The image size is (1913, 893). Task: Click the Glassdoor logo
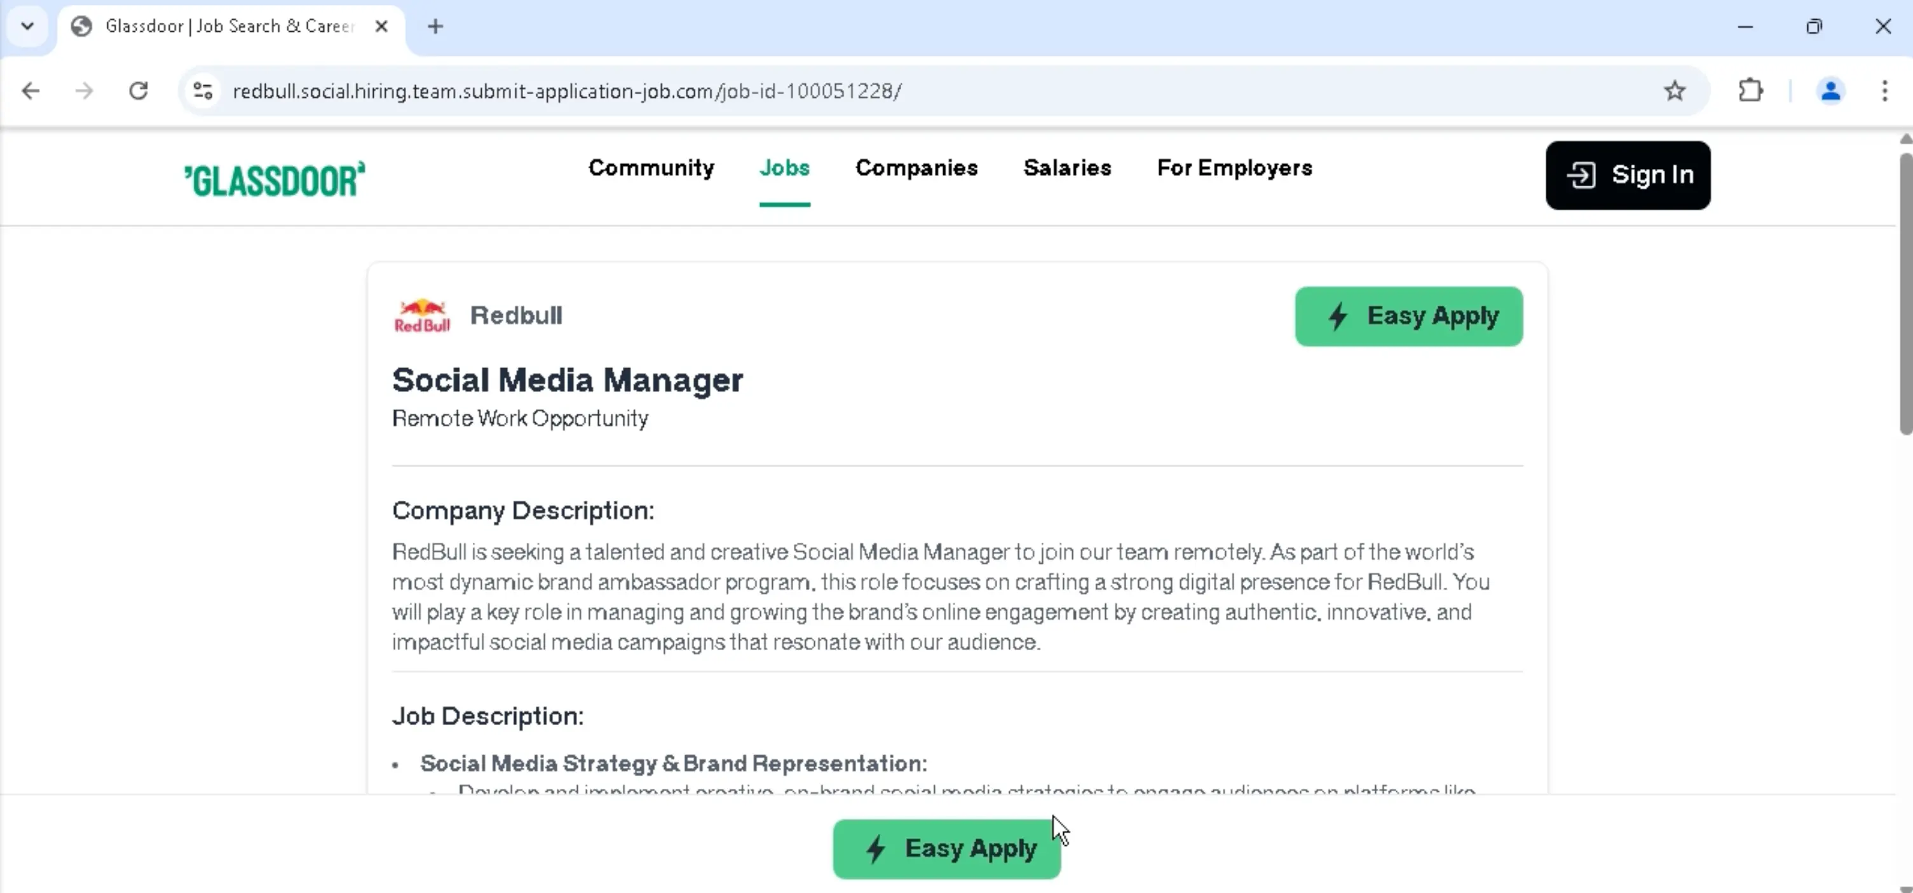pos(275,179)
